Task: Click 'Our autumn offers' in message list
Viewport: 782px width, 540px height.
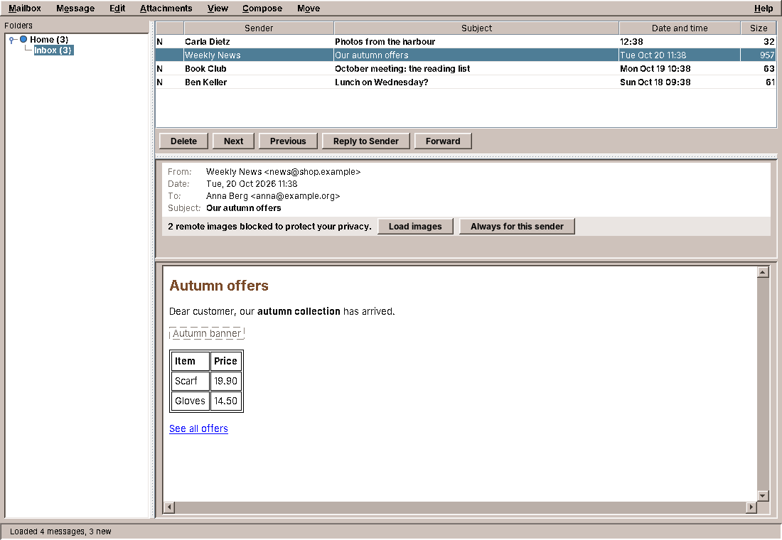Action: point(371,55)
